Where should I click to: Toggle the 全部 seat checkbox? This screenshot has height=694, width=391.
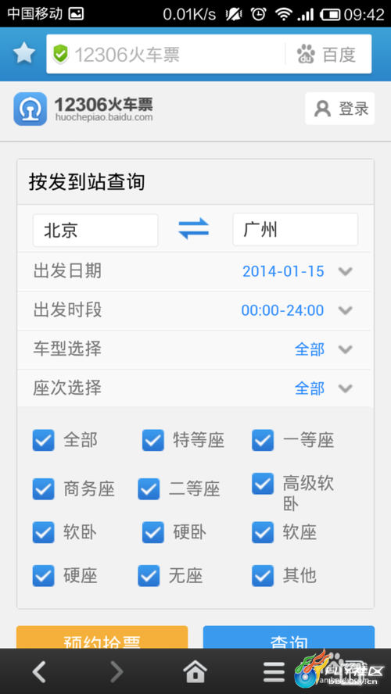(x=43, y=440)
